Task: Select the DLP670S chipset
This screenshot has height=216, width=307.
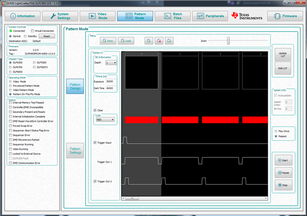Action: [11, 67]
